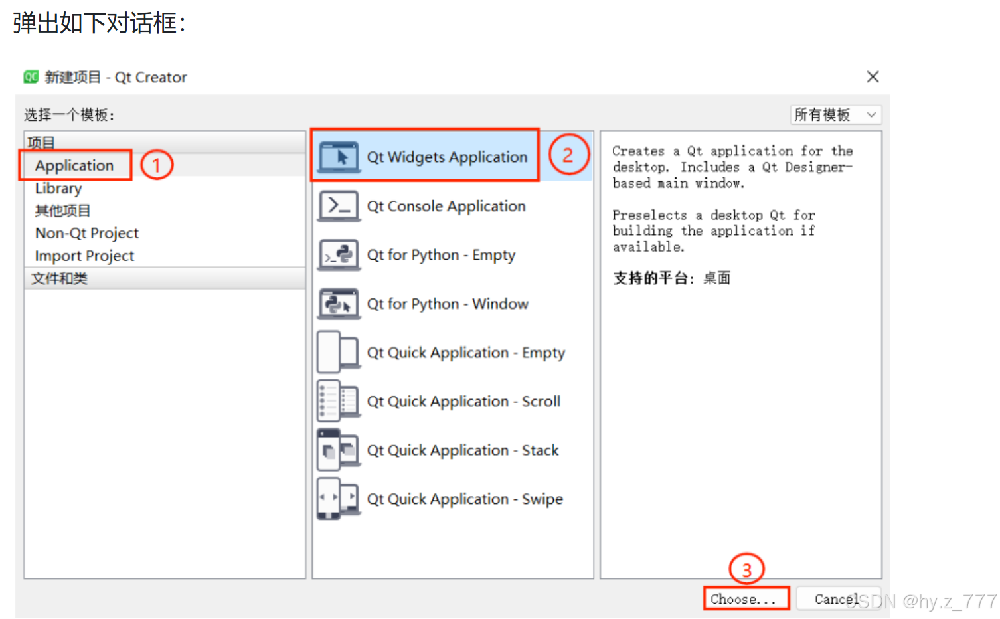
Task: Select the Qt for Python - Empty label
Action: click(441, 255)
